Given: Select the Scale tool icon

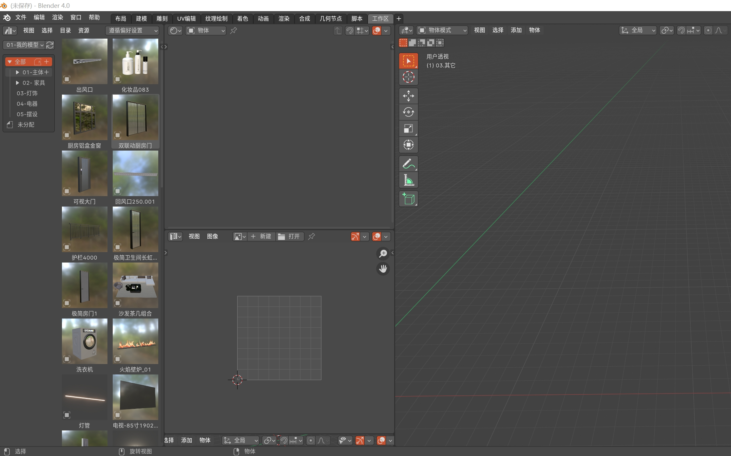Looking at the screenshot, I should point(408,129).
